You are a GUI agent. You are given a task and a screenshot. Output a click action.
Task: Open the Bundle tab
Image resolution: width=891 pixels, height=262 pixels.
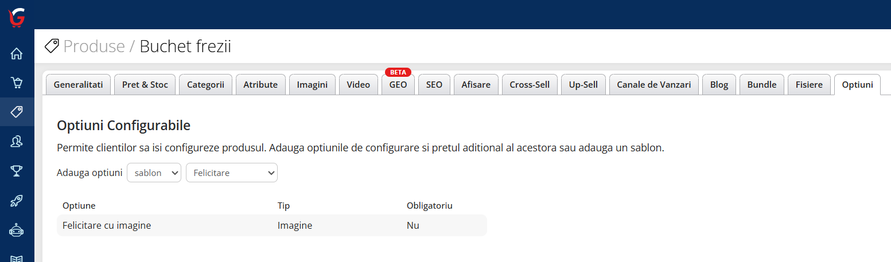pos(762,84)
